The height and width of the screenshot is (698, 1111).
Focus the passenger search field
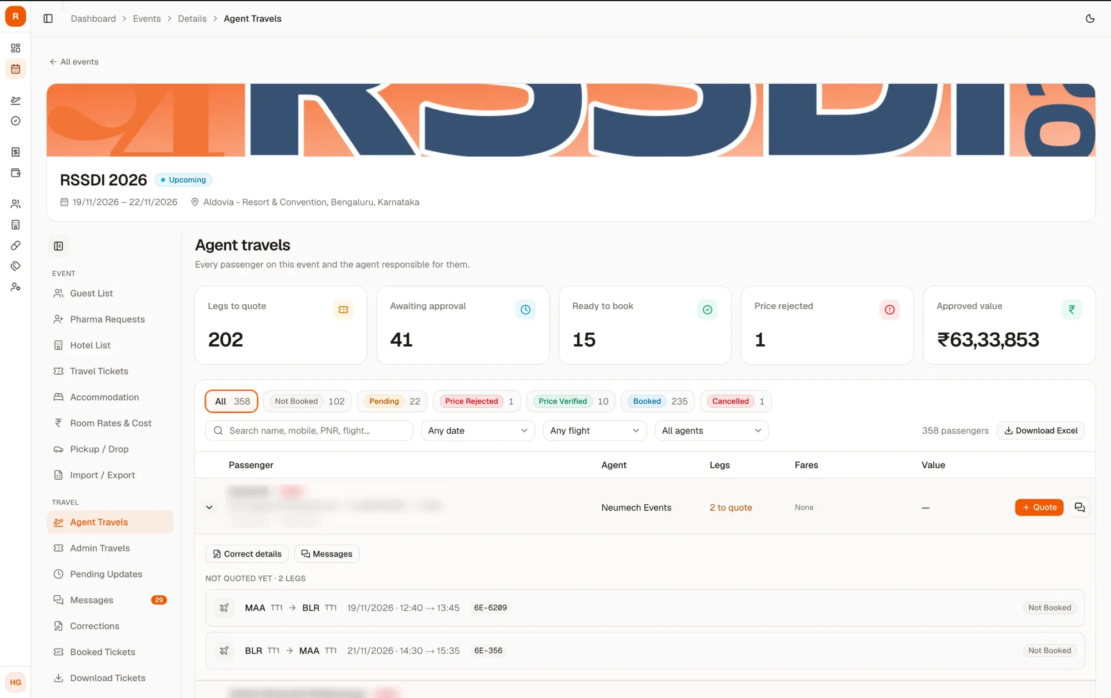tap(309, 430)
